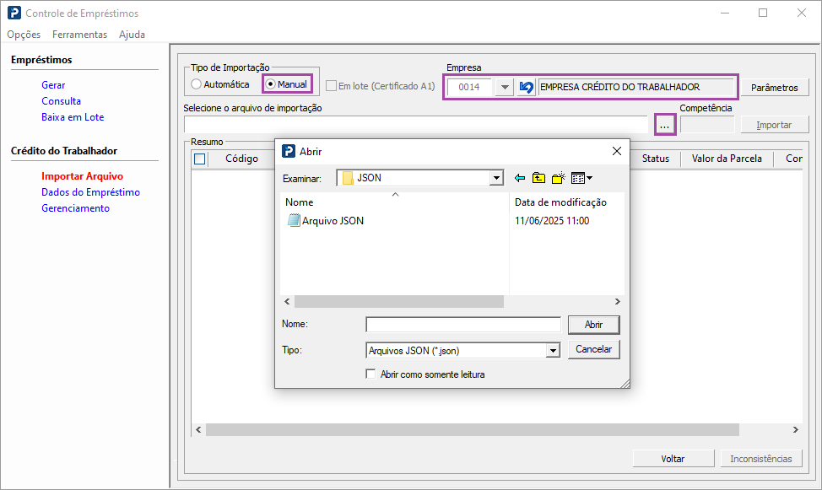
Task: Click the Status column header
Action: (x=655, y=159)
